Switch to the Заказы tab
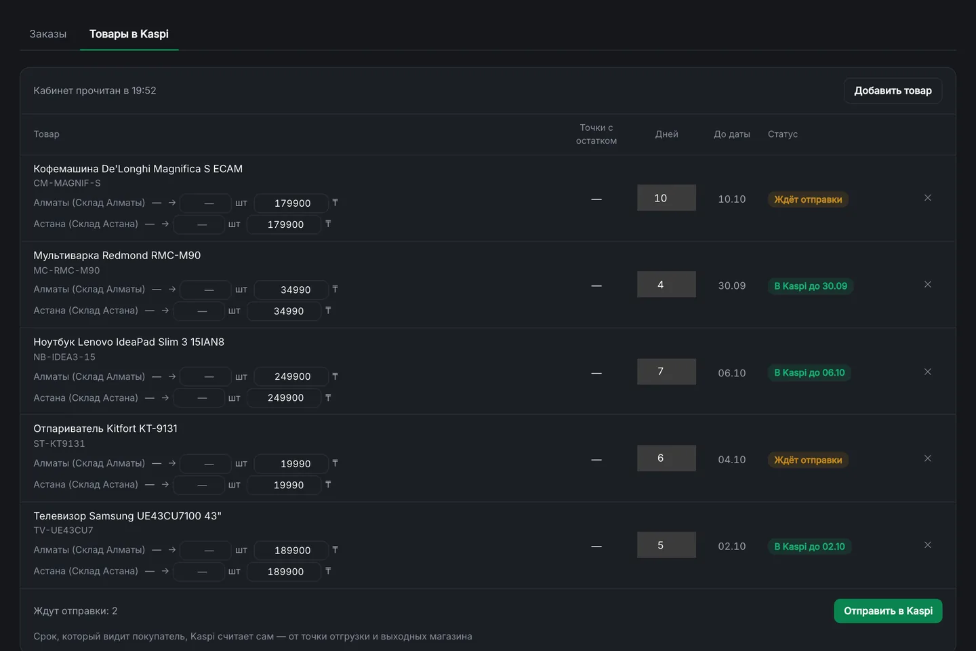This screenshot has height=651, width=976. pos(48,34)
